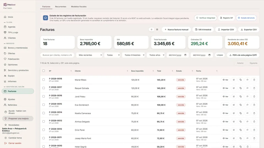Switch to list view icon
Screen dimensions: 264x148
pyautogui.click(x=151, y=30)
